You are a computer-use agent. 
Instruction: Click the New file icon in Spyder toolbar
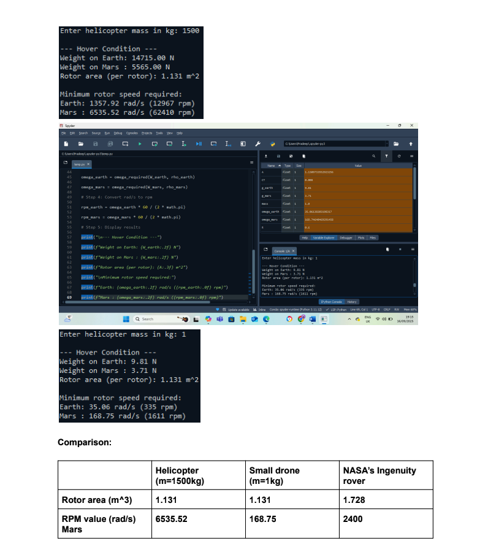[66, 144]
